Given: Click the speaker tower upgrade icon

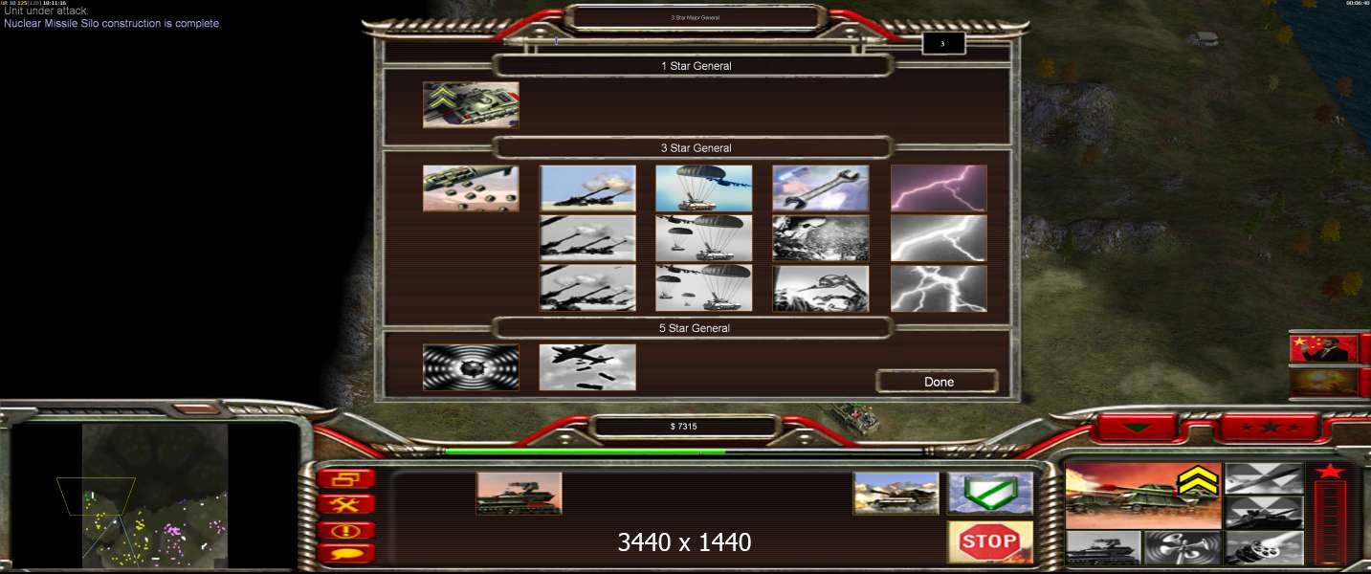Looking at the screenshot, I should pos(1184,548).
